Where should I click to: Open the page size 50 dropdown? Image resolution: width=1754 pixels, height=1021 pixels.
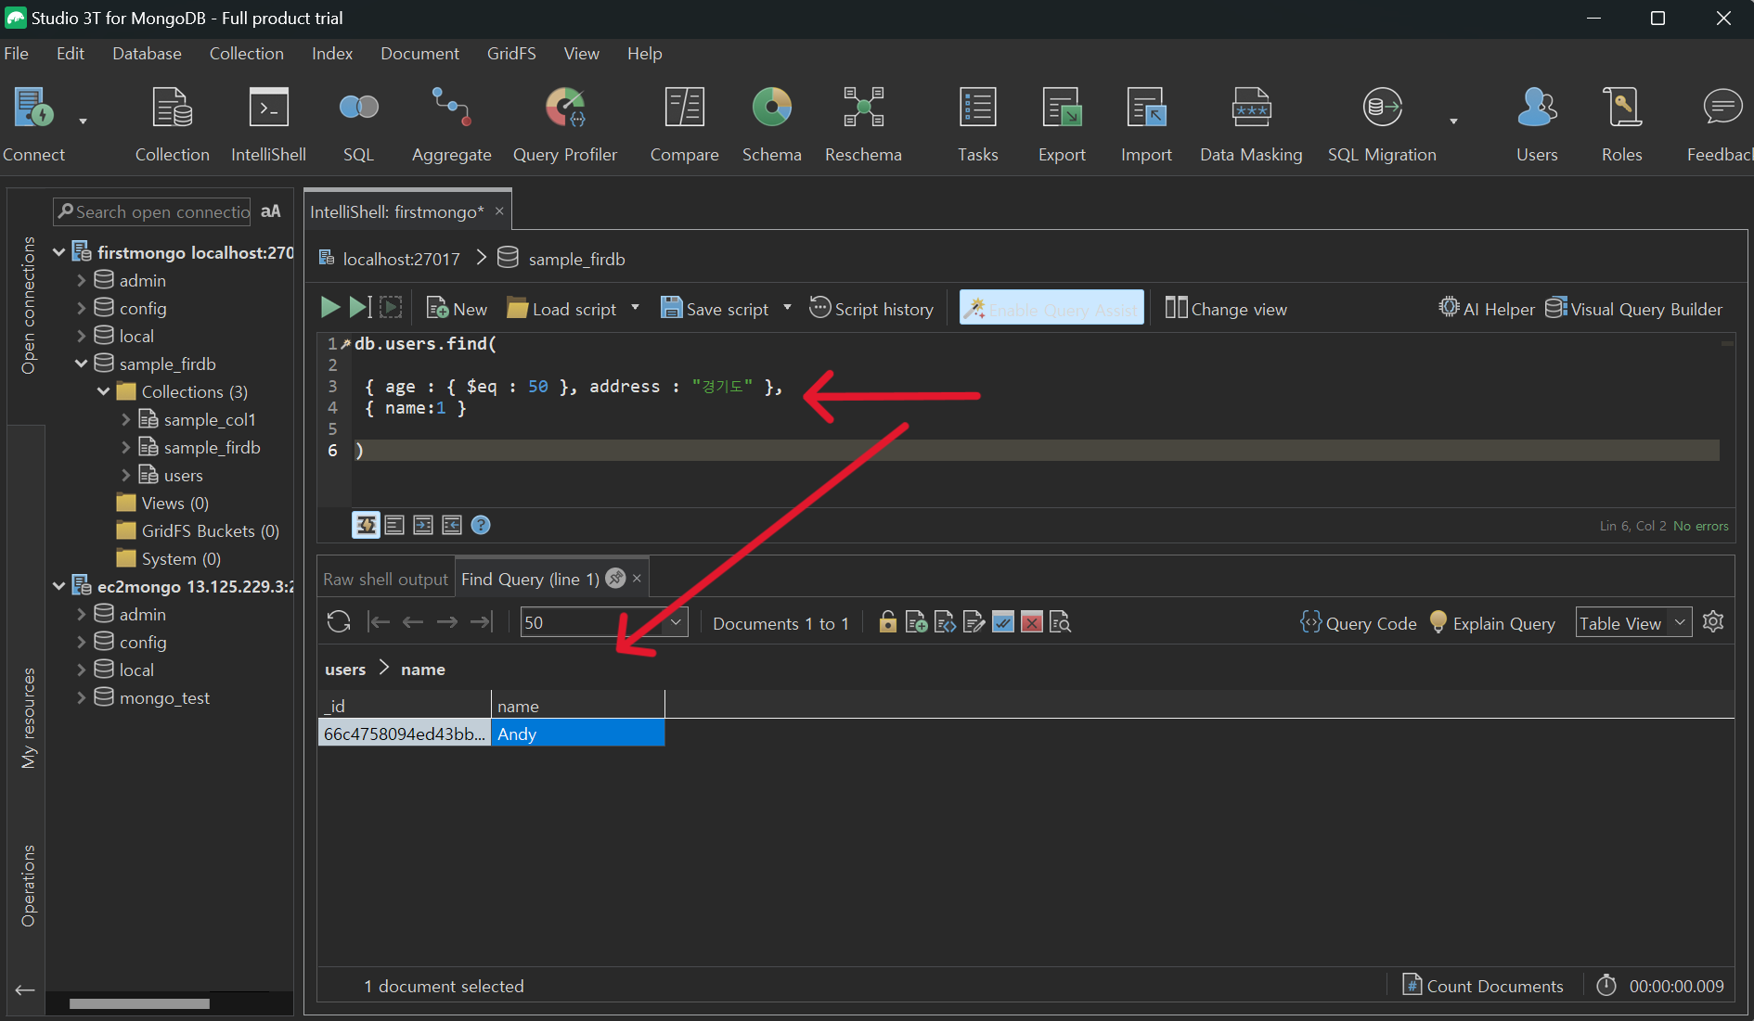tap(676, 622)
